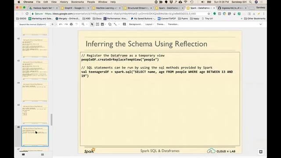281x158 pixels.
Task: Select the highlighted slide 46 thumbnail
Action: coord(35,136)
